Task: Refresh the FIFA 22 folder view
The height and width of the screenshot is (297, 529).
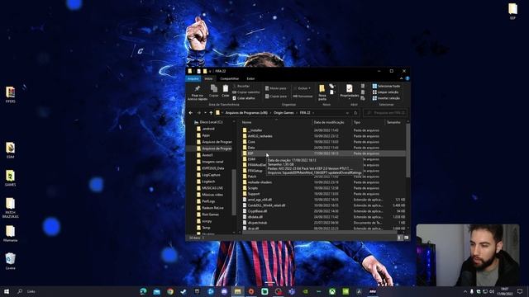Action: coord(355,113)
